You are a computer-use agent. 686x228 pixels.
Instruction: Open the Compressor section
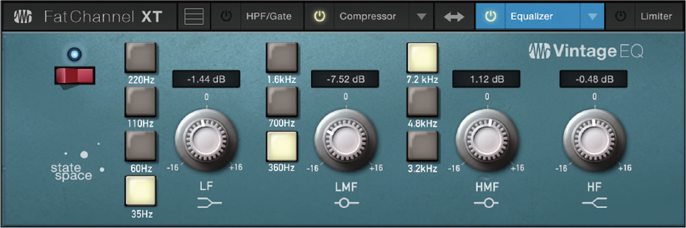point(368,17)
